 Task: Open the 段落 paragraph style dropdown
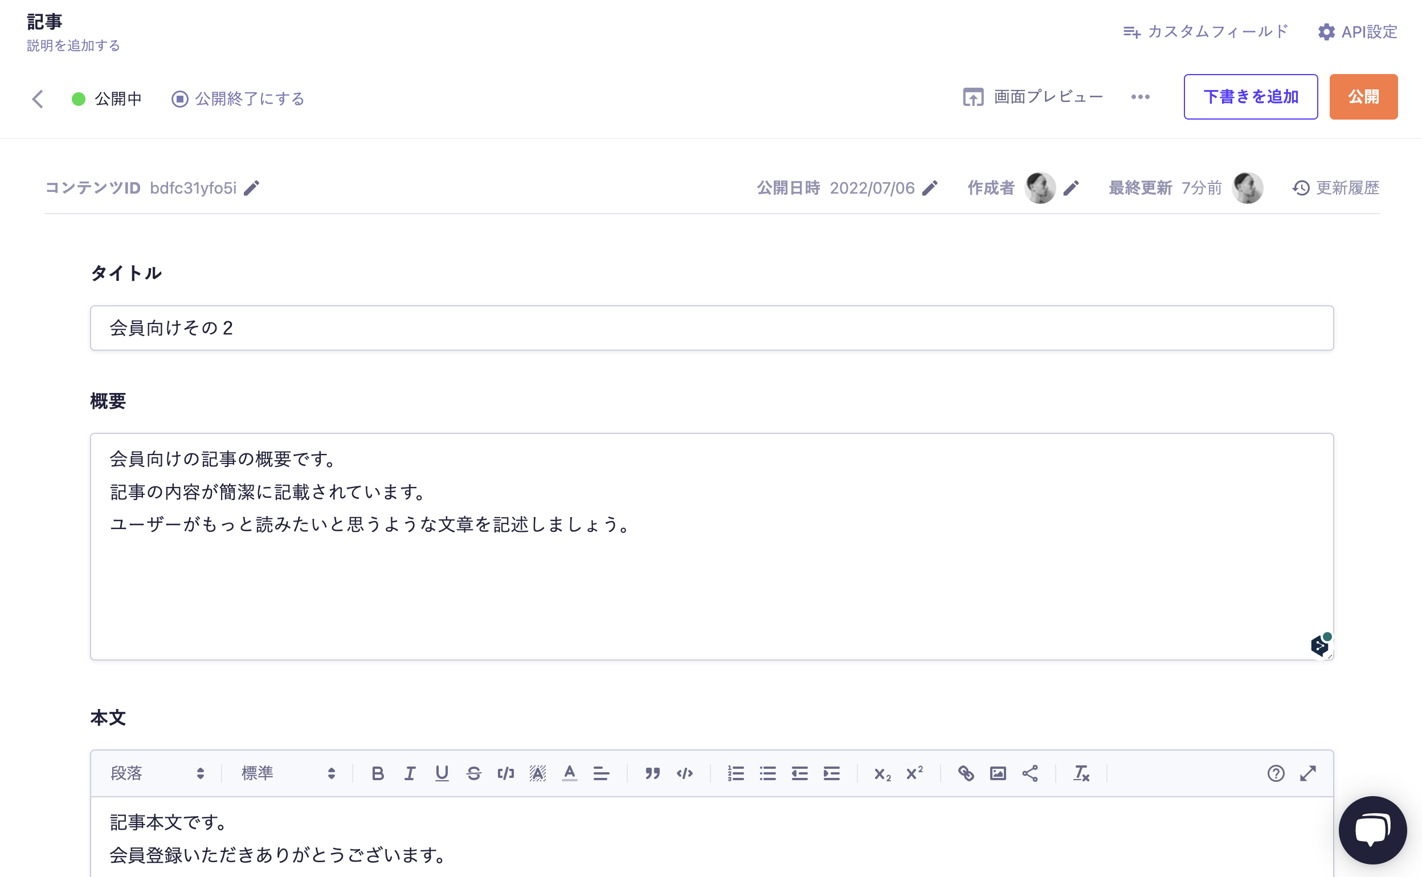tap(157, 773)
